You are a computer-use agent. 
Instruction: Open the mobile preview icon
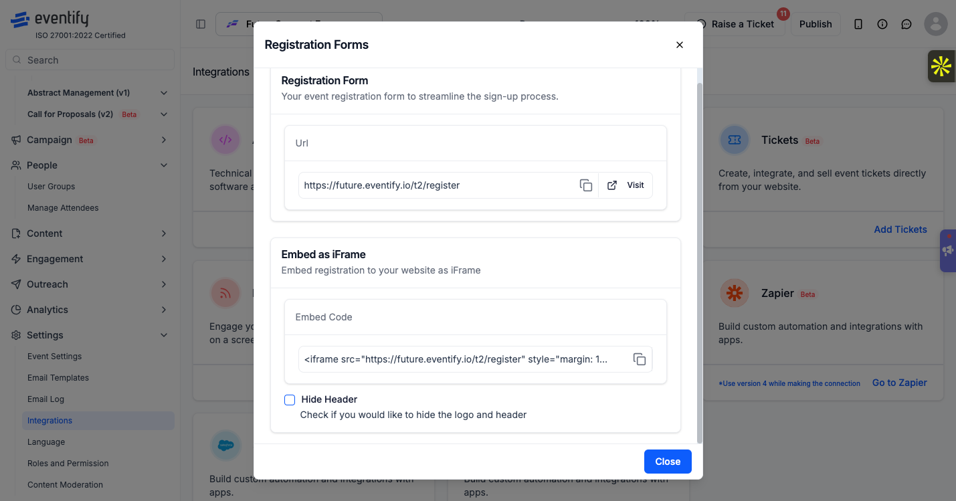(858, 24)
